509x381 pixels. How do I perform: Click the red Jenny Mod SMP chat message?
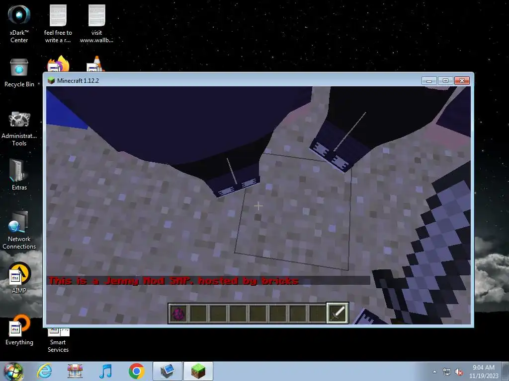[x=173, y=281]
